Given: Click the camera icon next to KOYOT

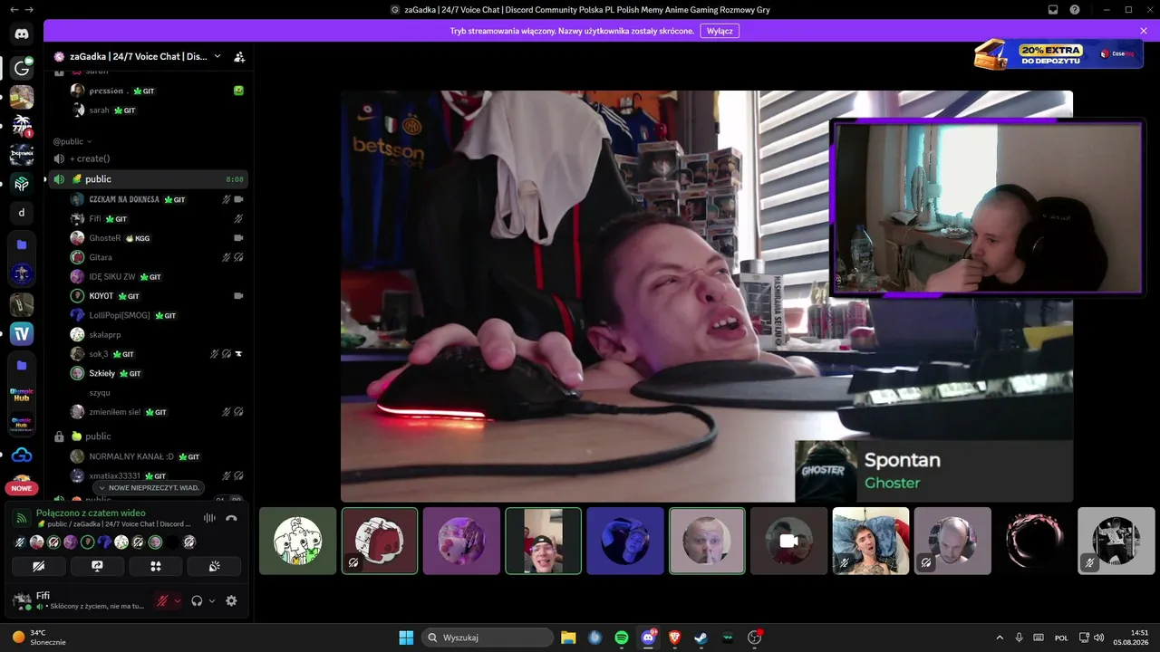Looking at the screenshot, I should pyautogui.click(x=238, y=296).
